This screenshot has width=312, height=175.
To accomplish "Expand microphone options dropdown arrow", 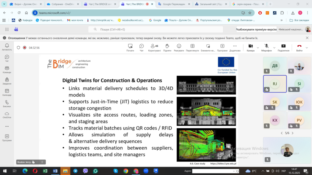I will coord(274,48).
